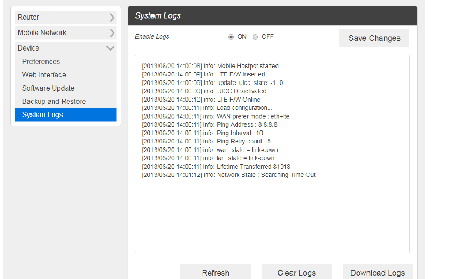This screenshot has height=279, width=460.
Task: Select the OFF radio for logs
Action: click(255, 37)
